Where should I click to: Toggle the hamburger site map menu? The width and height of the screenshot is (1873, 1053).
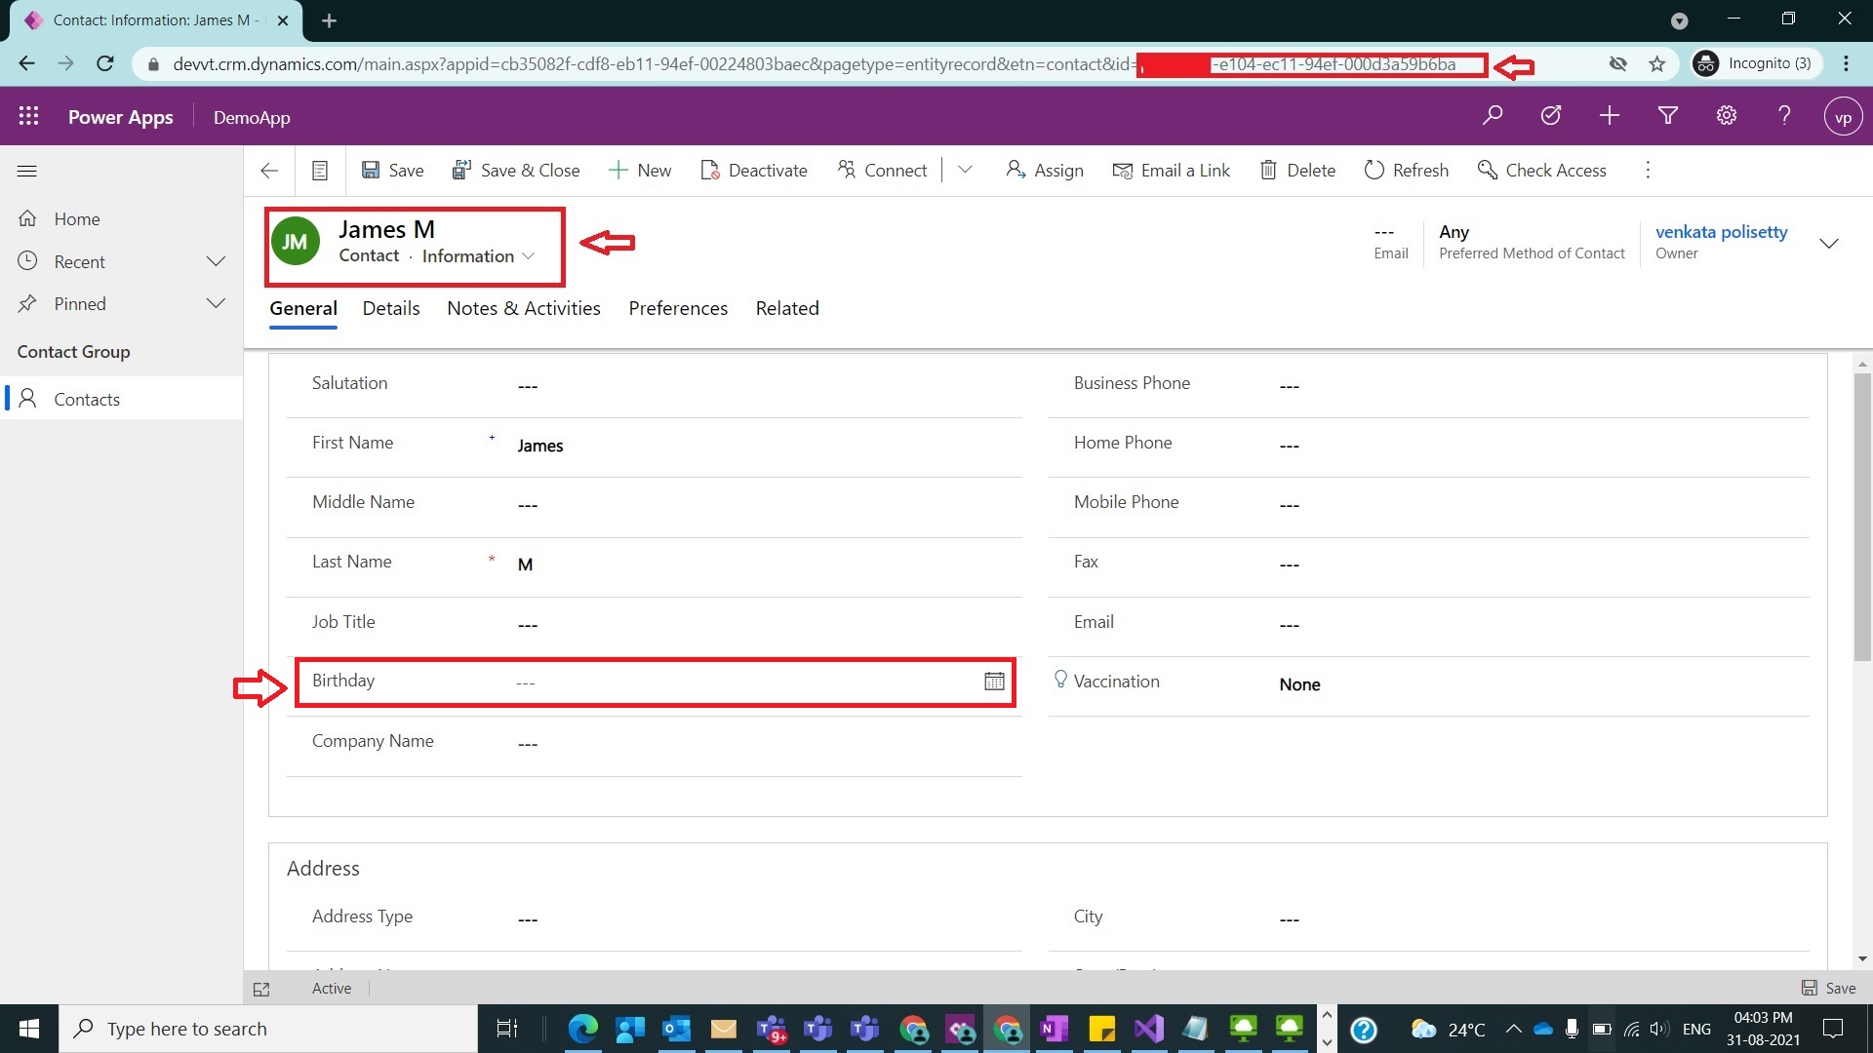point(27,171)
